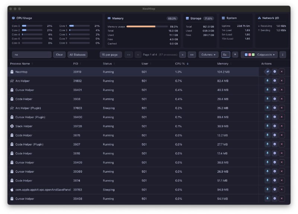Sort processes by Process Name header

[x=20, y=64]
